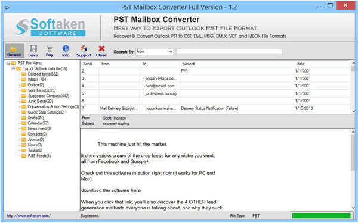358x223 pixels.
Task: Select the email row to ben@mcwell.com...
Action: (x=216, y=86)
